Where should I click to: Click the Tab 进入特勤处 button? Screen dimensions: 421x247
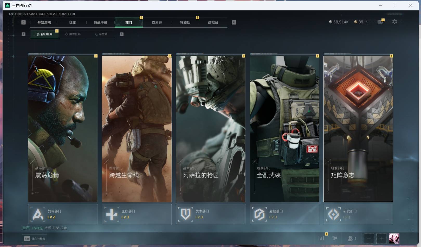coord(35,238)
